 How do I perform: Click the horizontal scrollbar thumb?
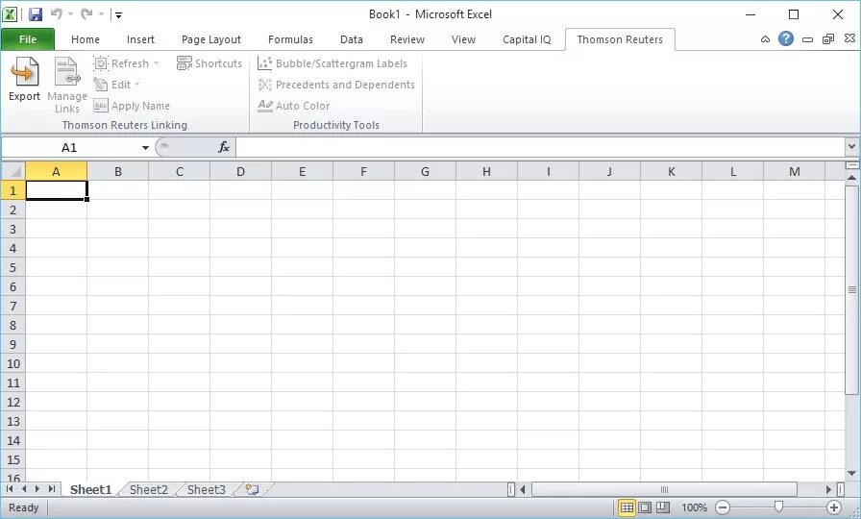664,489
